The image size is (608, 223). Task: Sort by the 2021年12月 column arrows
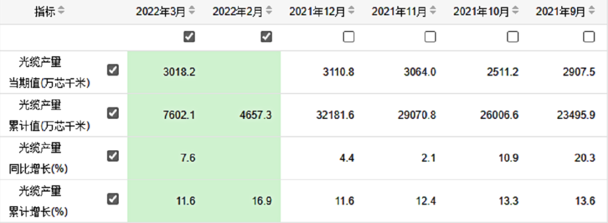point(351,11)
